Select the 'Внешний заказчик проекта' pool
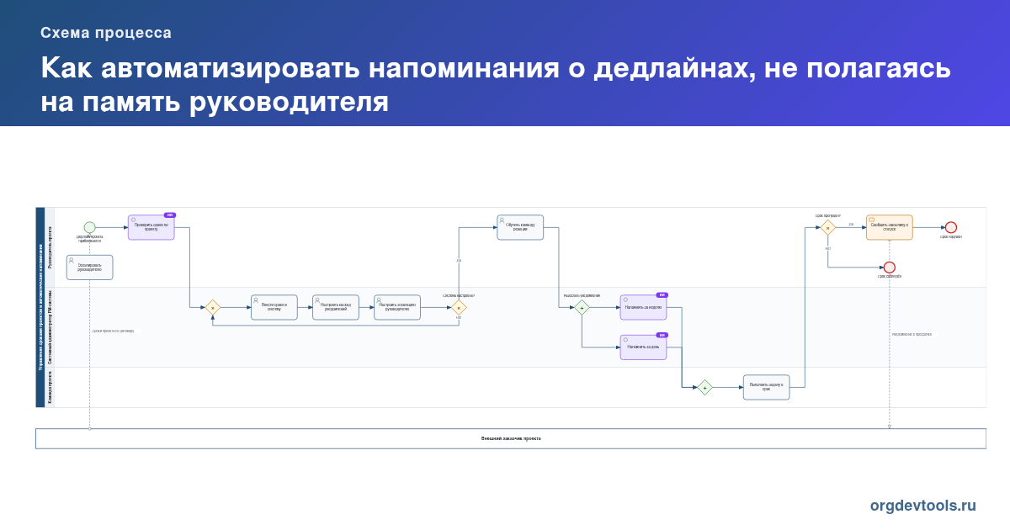 pos(511,438)
